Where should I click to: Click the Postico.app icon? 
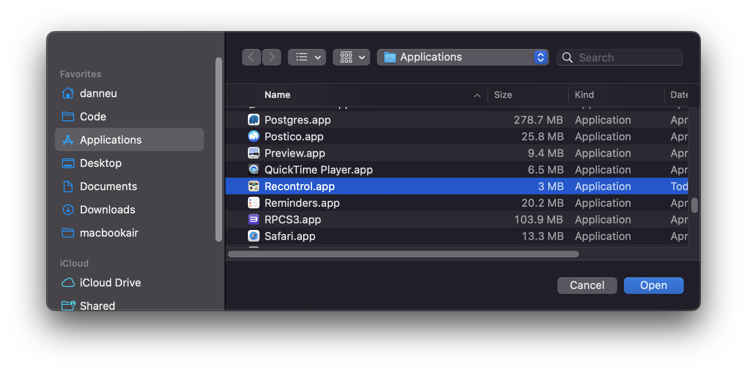point(254,136)
